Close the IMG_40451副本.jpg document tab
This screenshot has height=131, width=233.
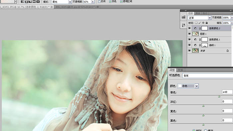click(98, 7)
